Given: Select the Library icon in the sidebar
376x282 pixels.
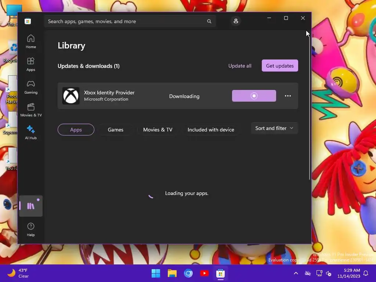Looking at the screenshot, I should coord(31,206).
